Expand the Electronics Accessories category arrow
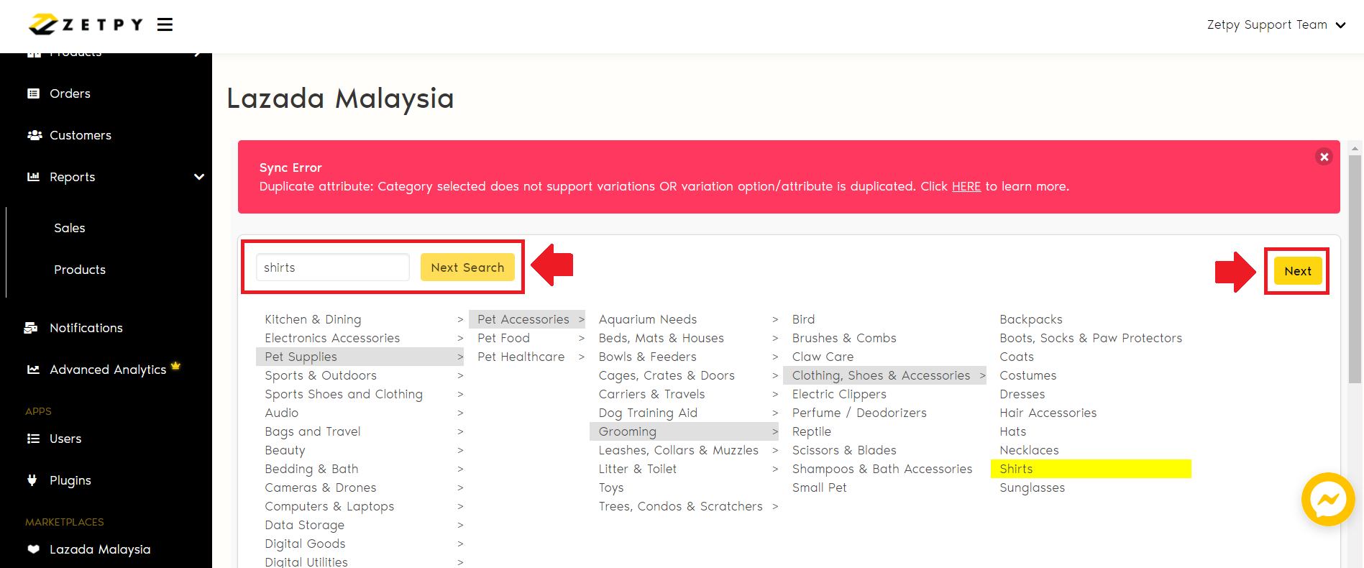The image size is (1364, 568). 460,338
